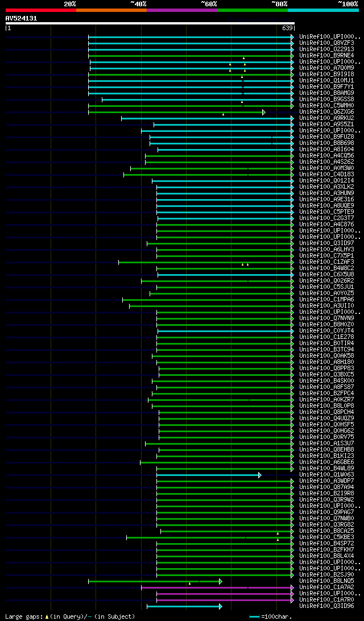Open hit UniRef100_A4CQ56
The image size is (364, 621).
click(327, 156)
